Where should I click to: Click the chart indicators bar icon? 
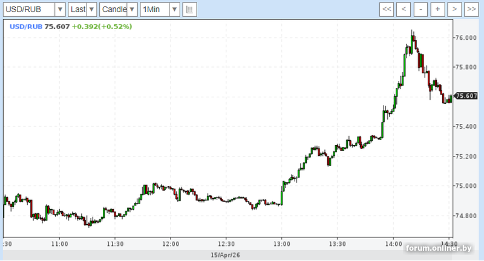189,10
